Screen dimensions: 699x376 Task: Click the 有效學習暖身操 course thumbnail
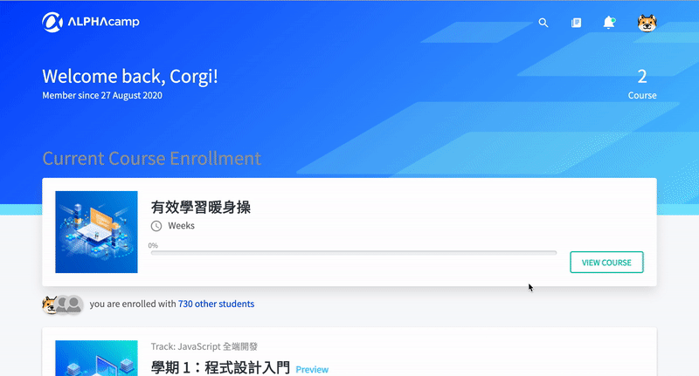(x=96, y=232)
